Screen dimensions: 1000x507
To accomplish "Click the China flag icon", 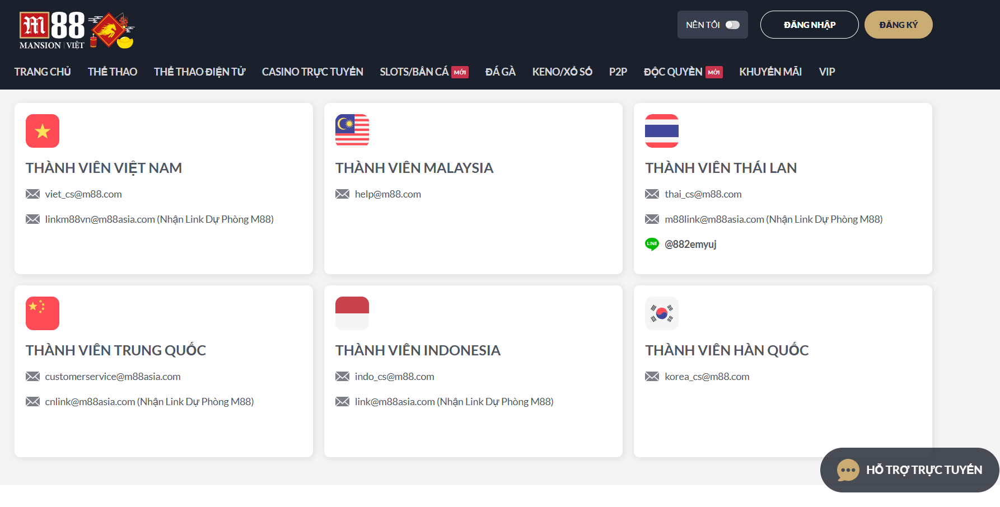I will point(43,313).
